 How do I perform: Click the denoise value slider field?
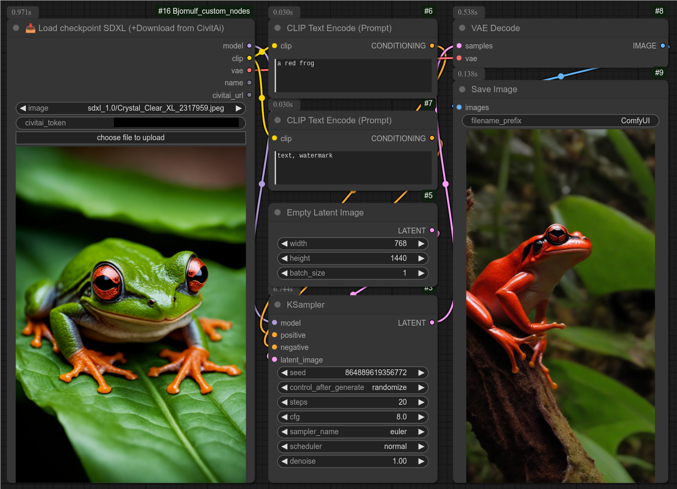[352, 461]
